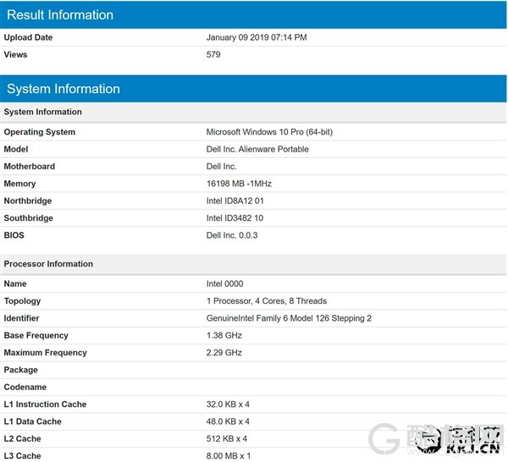The image size is (508, 462).
Task: Select Dell Inc. Alienware Portable text
Action: tap(257, 149)
